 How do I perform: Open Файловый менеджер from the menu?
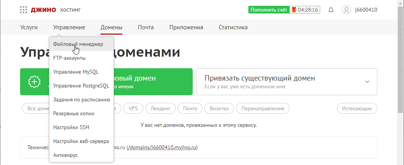pyautogui.click(x=78, y=44)
